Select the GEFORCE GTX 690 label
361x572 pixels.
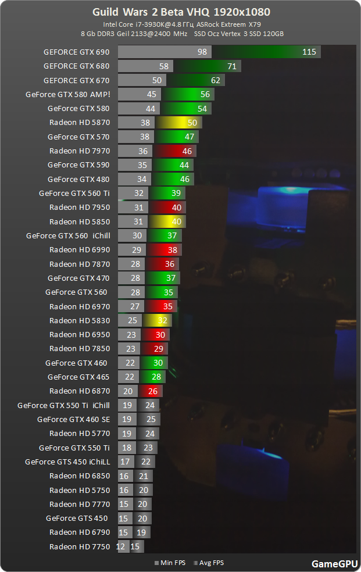coord(76,52)
